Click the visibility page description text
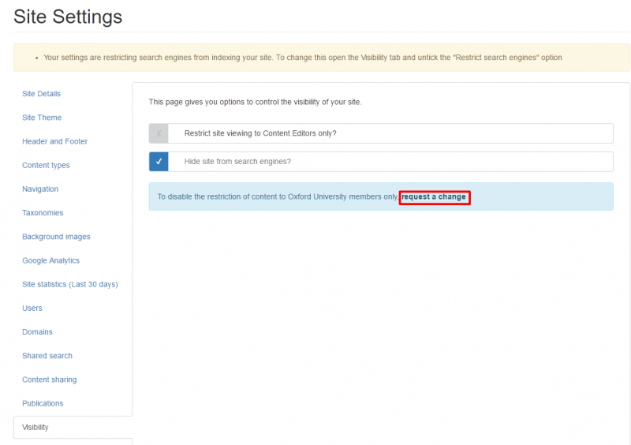Screen dimensions: 631x445 [255, 102]
